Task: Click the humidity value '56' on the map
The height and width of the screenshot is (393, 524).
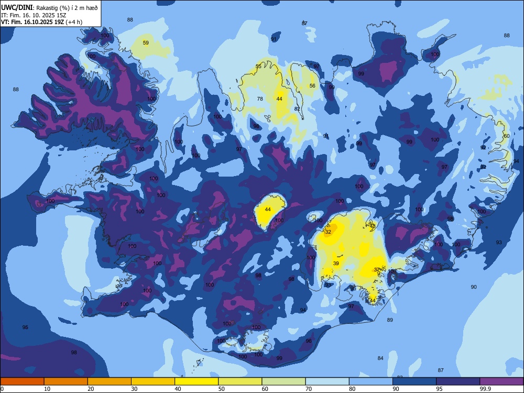Action: tap(312, 85)
